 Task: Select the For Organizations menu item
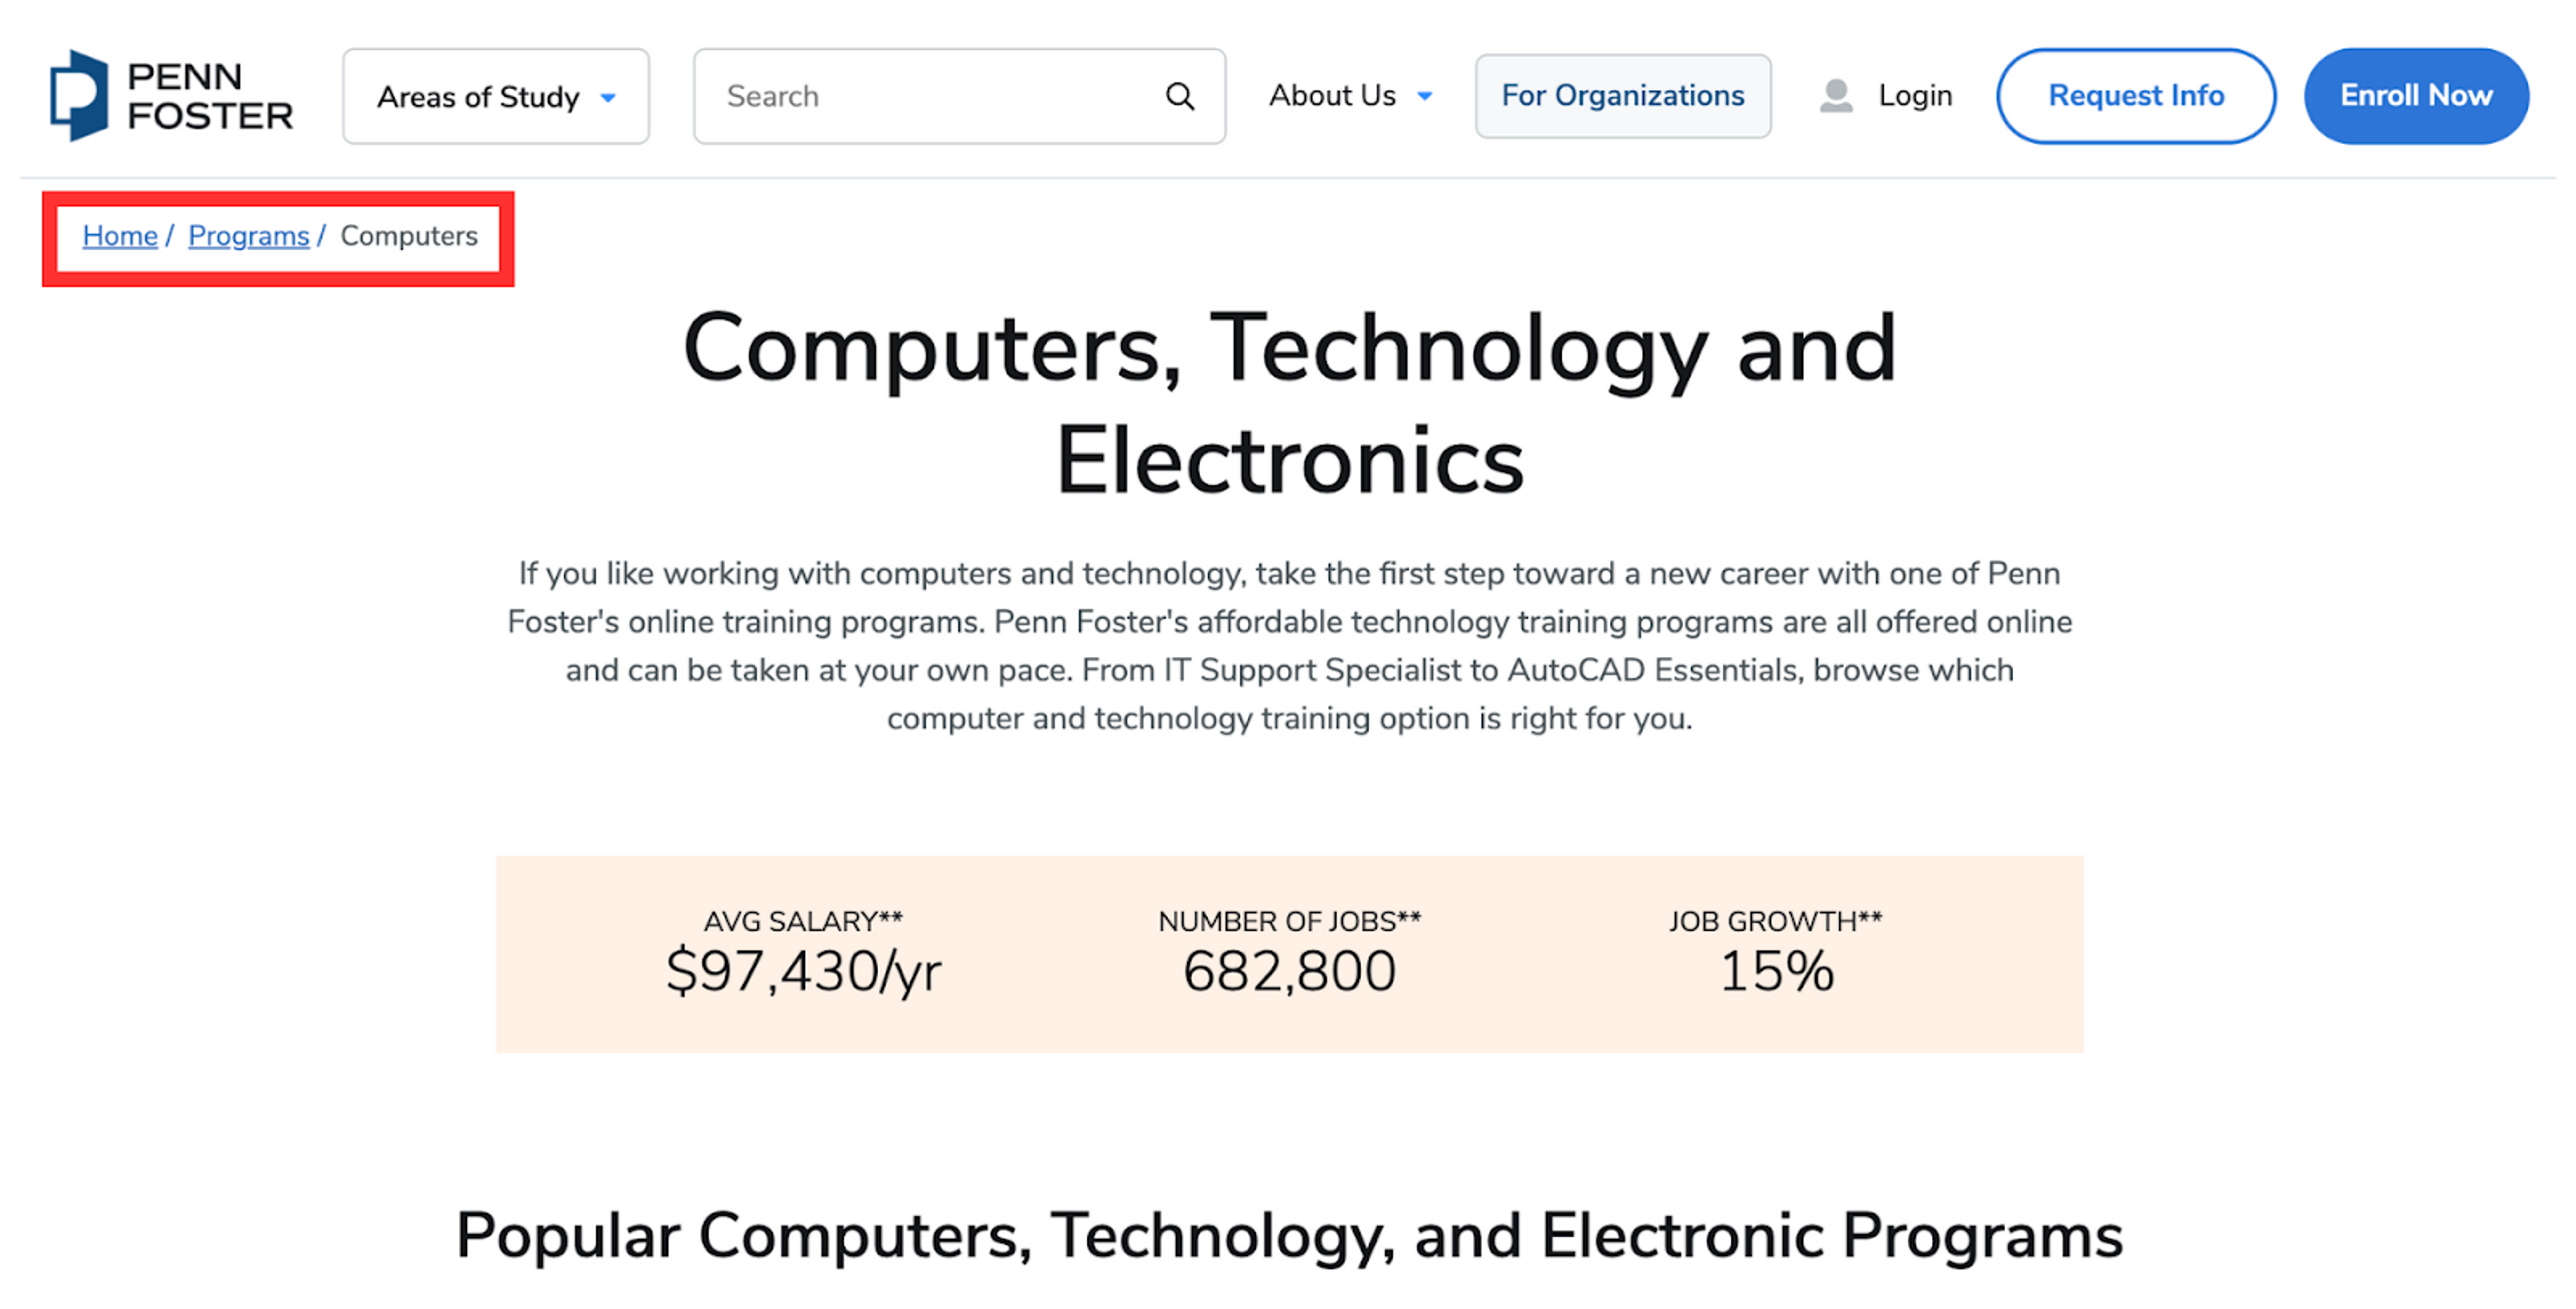click(1622, 95)
